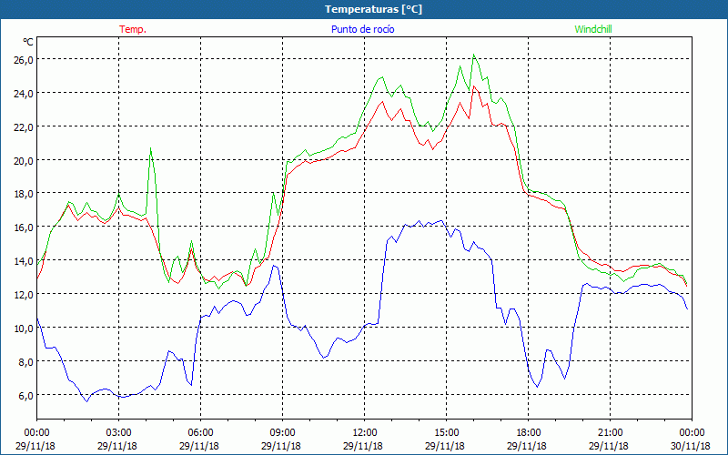This screenshot has height=455, width=728.
Task: Click the °C axis unit label
Action: tap(28, 42)
